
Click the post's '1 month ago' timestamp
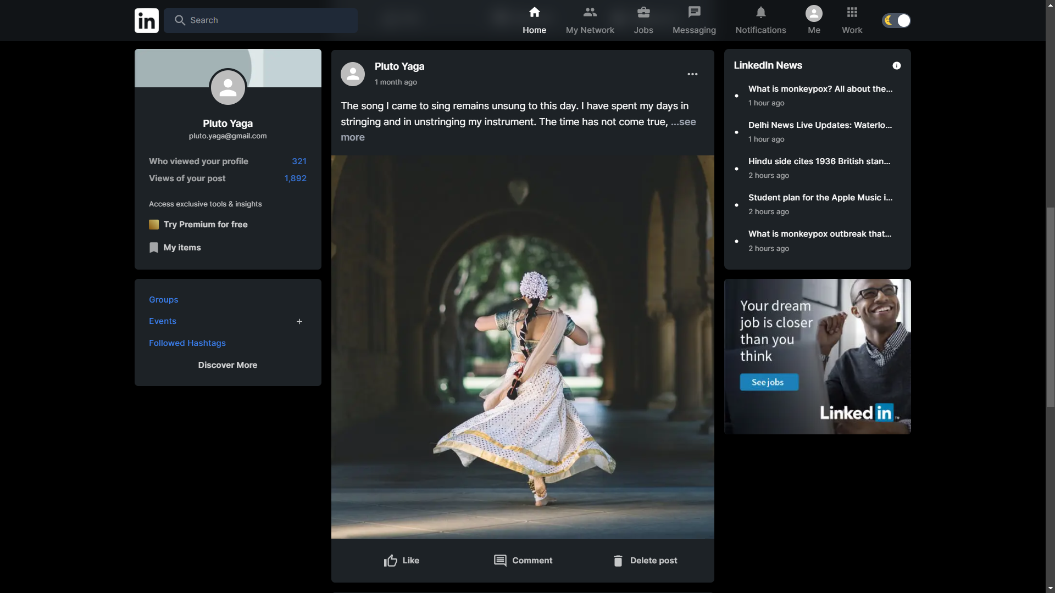click(396, 82)
